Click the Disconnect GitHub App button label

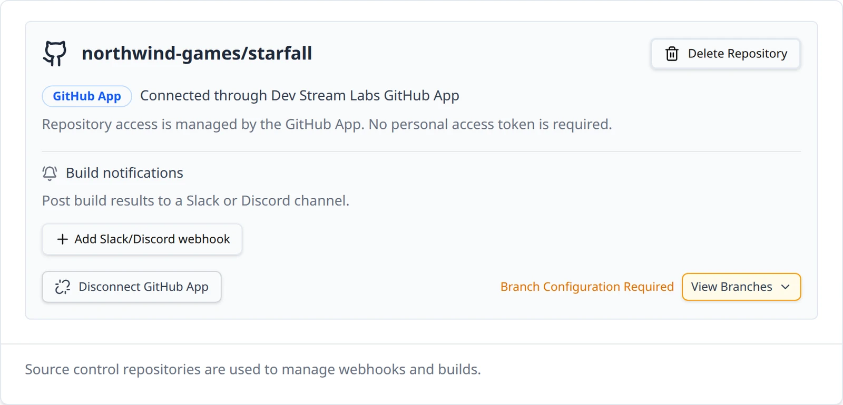pyautogui.click(x=143, y=287)
